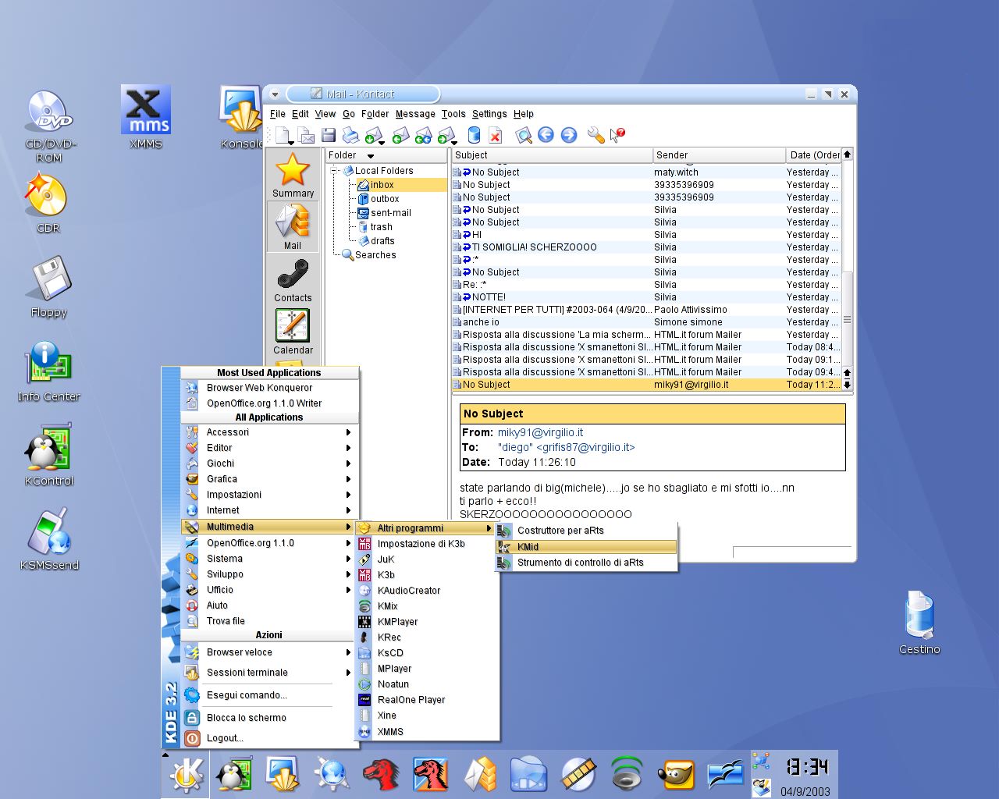The width and height of the screenshot is (999, 799).
Task: Click Esegui comando... in the K menu
Action: [x=270, y=695]
